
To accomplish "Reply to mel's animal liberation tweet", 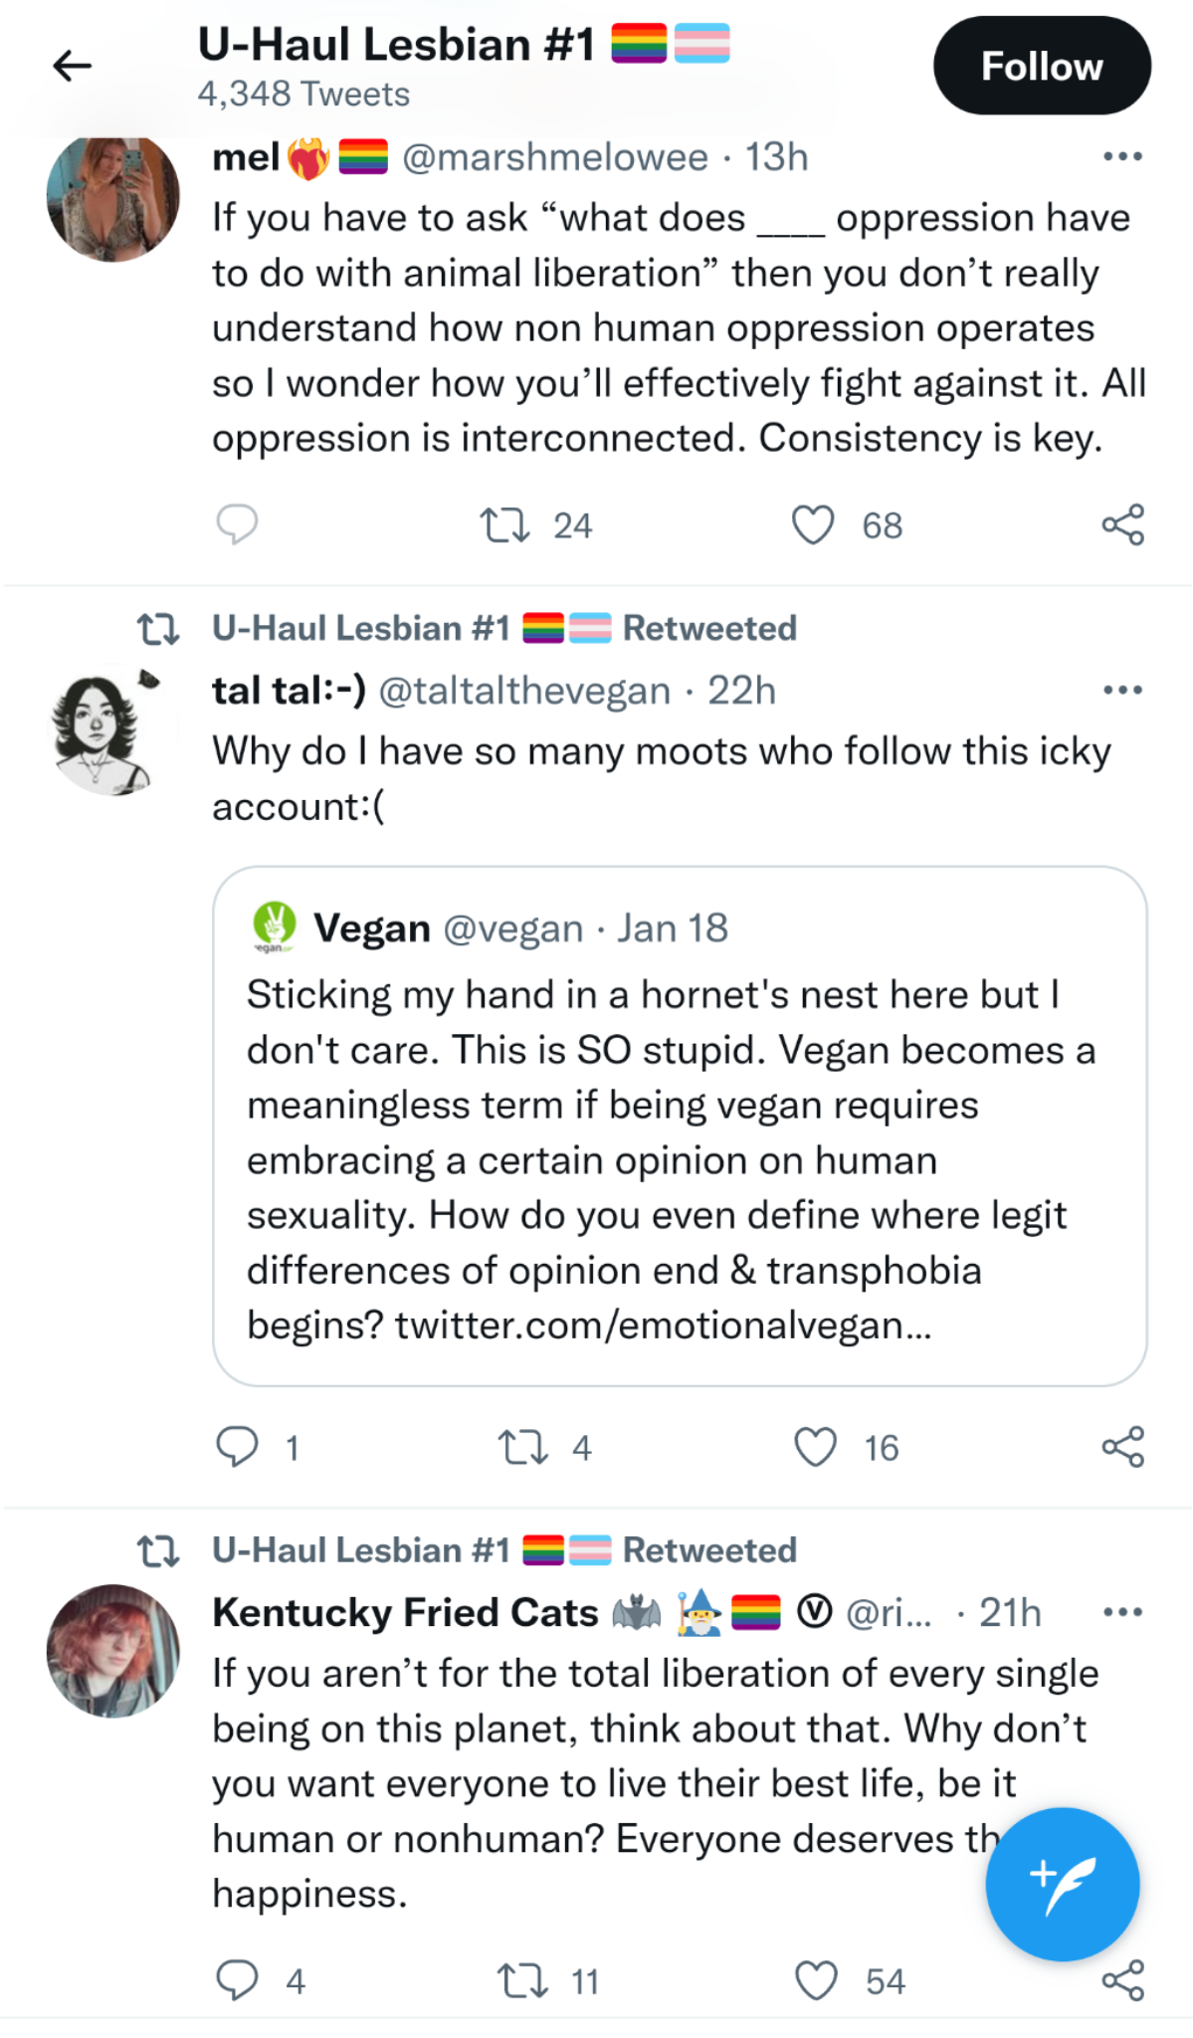I will (x=237, y=524).
